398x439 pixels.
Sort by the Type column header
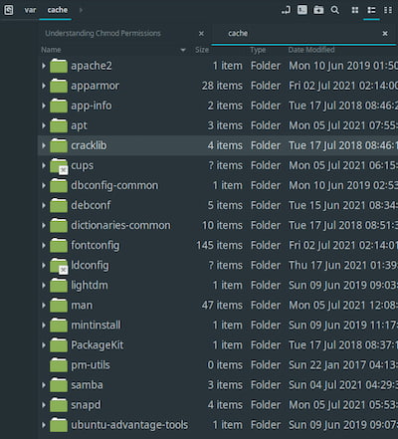click(x=258, y=50)
